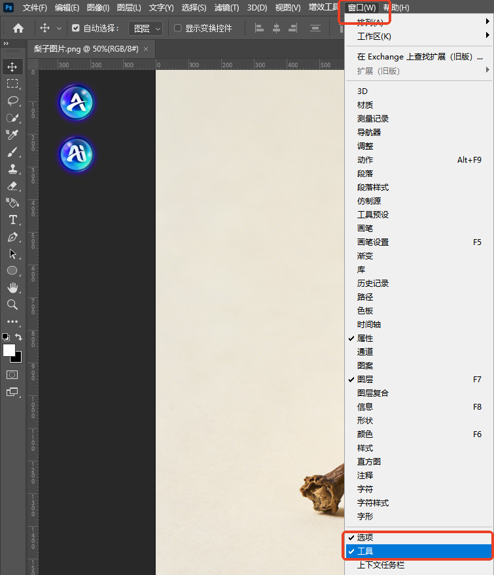Expand the 工作区 submenu

[419, 37]
